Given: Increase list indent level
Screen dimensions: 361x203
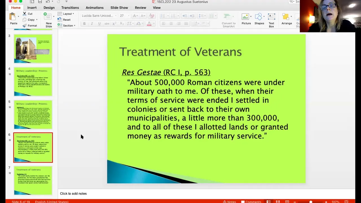Looking at the screenshot, I should [x=192, y=16].
